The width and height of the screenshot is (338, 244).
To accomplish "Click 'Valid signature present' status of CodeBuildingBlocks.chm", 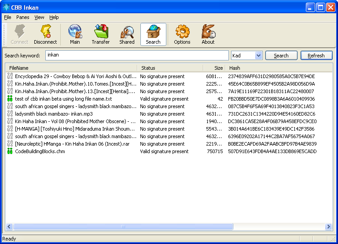I will click(x=164, y=151).
